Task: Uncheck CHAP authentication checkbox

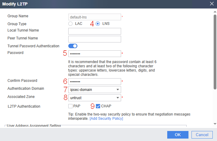Action: point(98,106)
